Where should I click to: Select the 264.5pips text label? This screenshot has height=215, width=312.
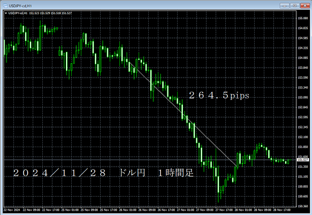point(219,96)
